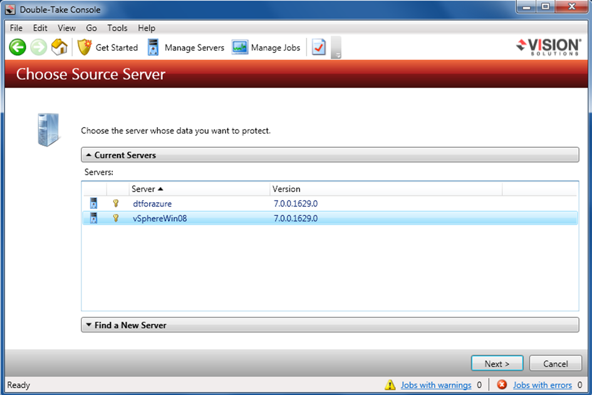Open the checkmark clipboard toolbar icon
592x395 pixels.
click(x=319, y=48)
